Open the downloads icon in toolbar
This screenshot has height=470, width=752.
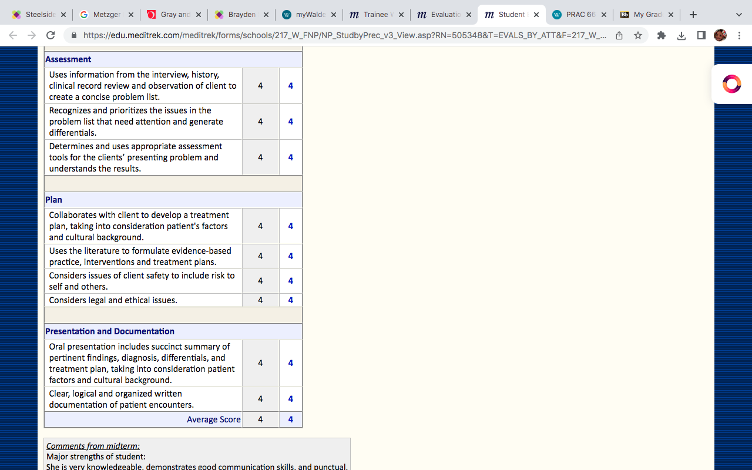681,35
